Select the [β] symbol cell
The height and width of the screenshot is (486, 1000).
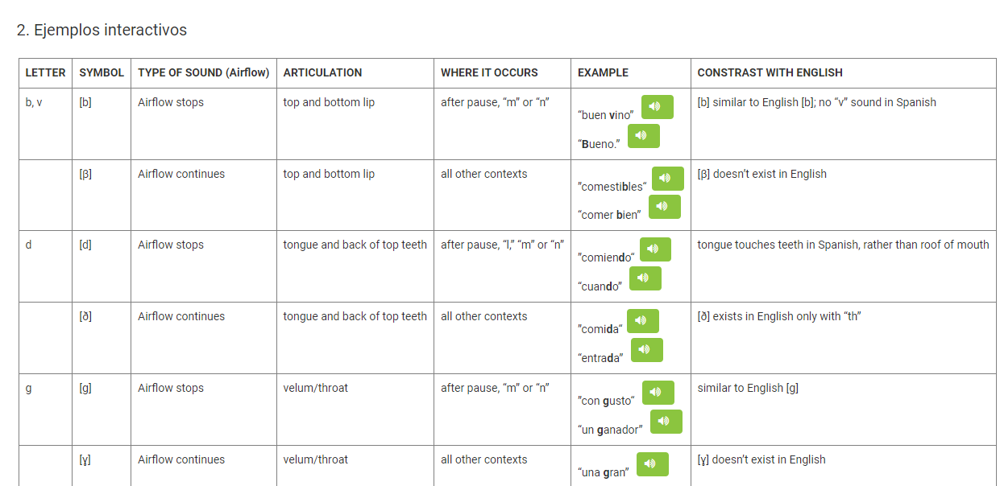tap(85, 174)
